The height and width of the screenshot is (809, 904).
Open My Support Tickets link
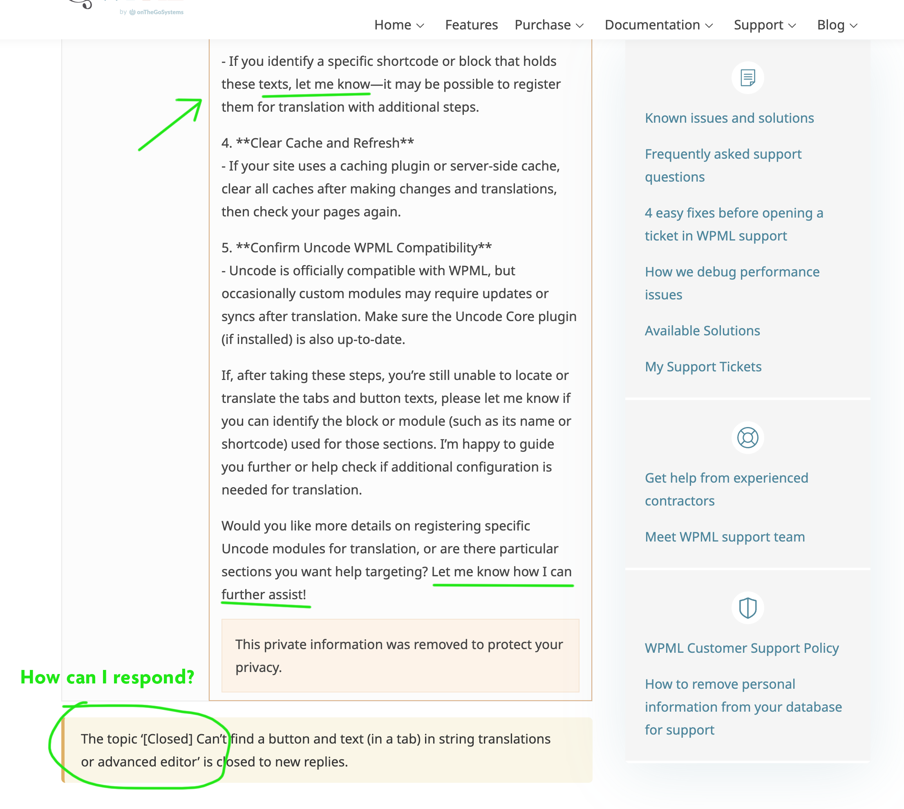(x=703, y=367)
